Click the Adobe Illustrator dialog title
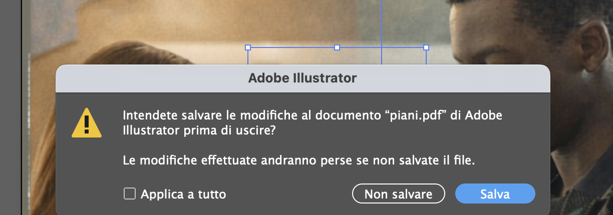The height and width of the screenshot is (215, 613). coord(302,78)
